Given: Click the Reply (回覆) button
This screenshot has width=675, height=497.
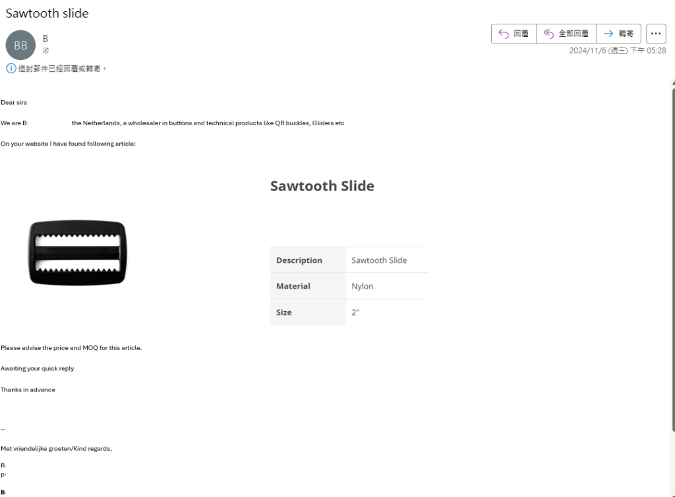Looking at the screenshot, I should [514, 34].
